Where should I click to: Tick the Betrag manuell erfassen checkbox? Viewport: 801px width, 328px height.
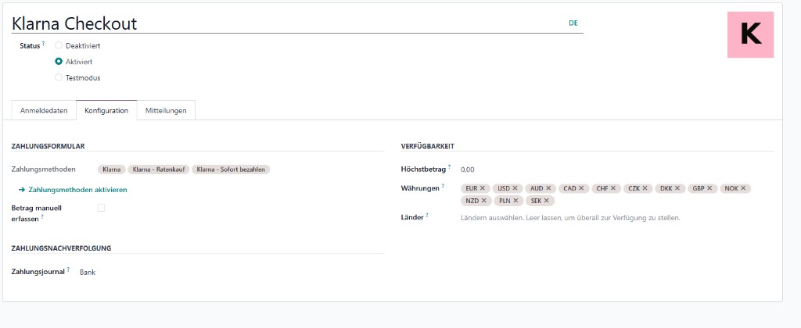[x=101, y=208]
